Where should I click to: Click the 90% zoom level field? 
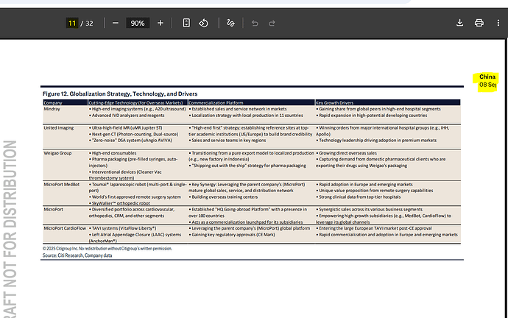pos(138,23)
